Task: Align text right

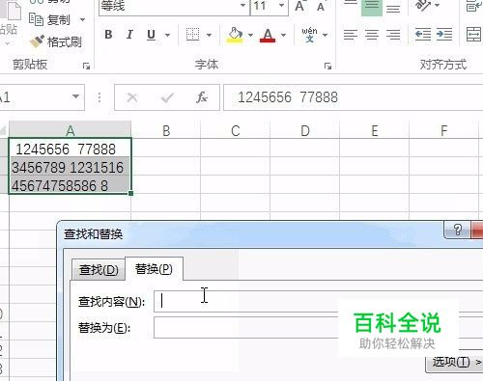Action: tap(393, 35)
